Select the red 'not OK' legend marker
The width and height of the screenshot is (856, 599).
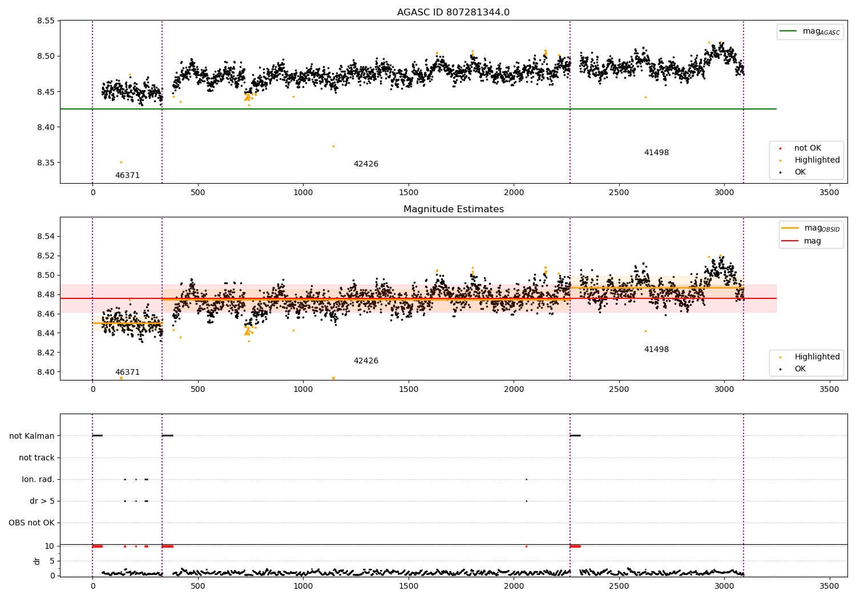coord(780,148)
